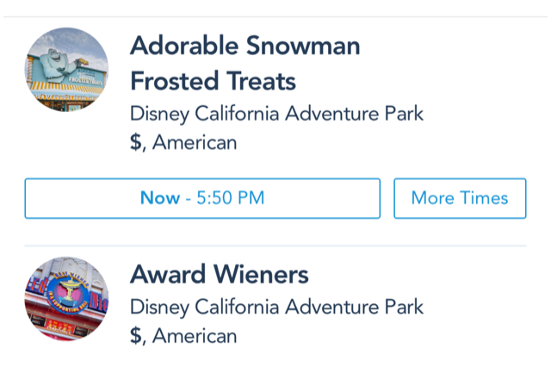Viewport: 551px width, 367px height.
Task: Select the '$, American' line under Adorable Snowman
Action: pos(183,142)
